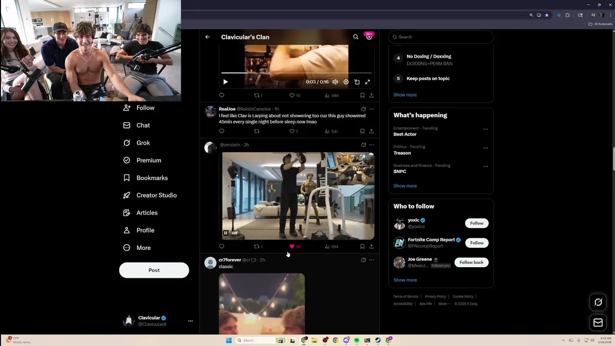Share RealJoe's post
Screen dimensions: 615x346
371,131
